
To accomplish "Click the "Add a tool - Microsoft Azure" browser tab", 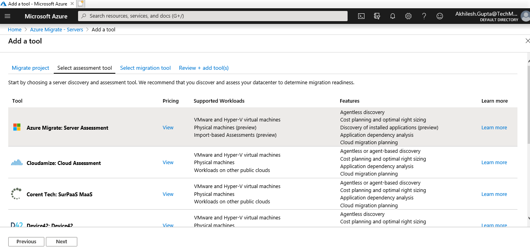I will click(x=38, y=4).
